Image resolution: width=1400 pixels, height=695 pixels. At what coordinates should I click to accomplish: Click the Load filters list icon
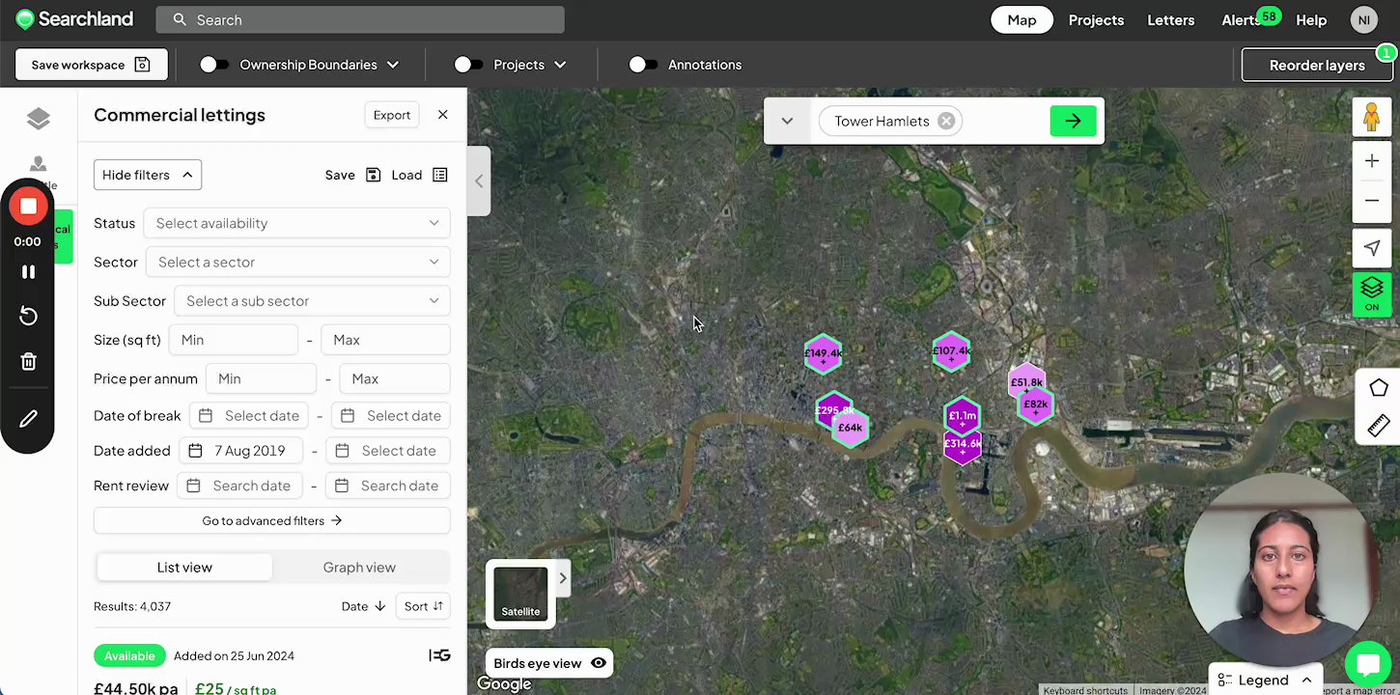pyautogui.click(x=440, y=175)
